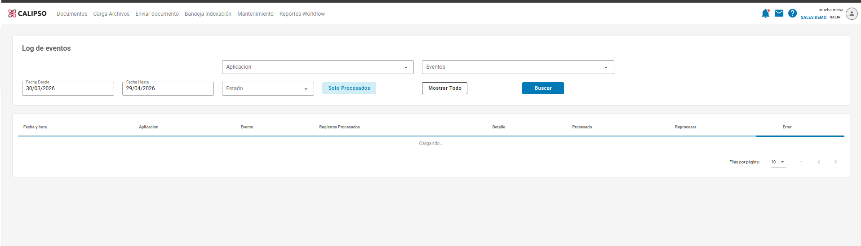Click the Solo Procesados button
The image size is (861, 246).
pyautogui.click(x=349, y=88)
